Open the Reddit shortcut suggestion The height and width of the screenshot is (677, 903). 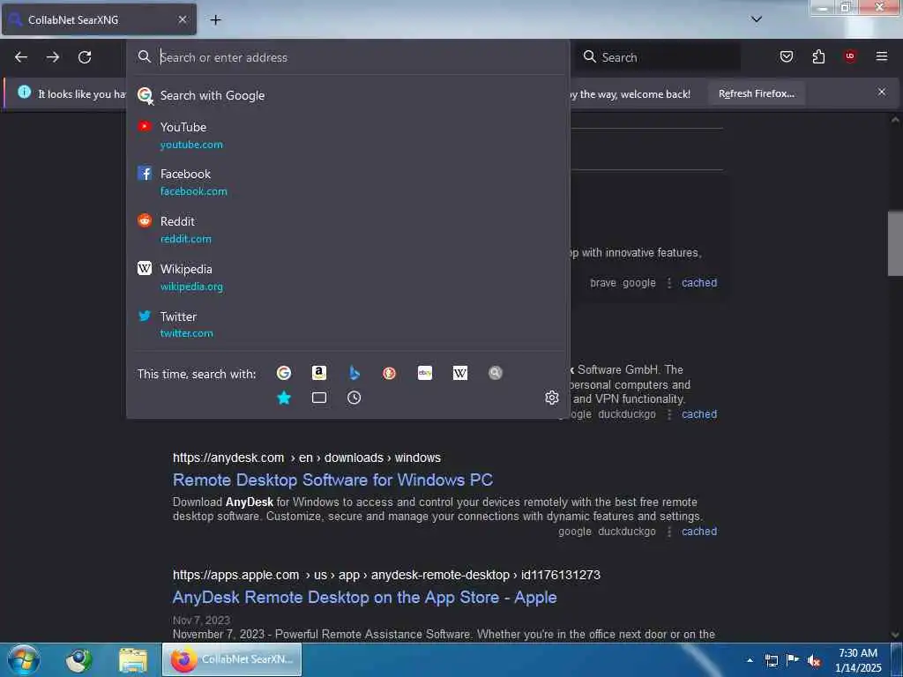pos(347,230)
